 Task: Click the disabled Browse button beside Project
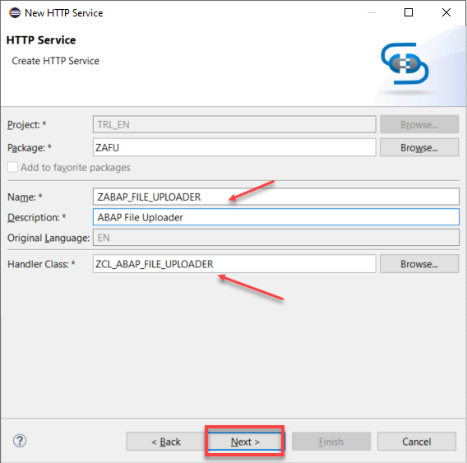(419, 124)
